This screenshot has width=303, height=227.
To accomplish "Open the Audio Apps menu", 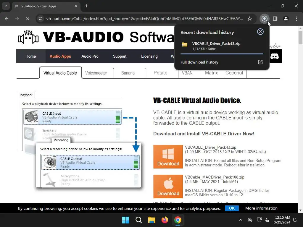I will tap(60, 56).
